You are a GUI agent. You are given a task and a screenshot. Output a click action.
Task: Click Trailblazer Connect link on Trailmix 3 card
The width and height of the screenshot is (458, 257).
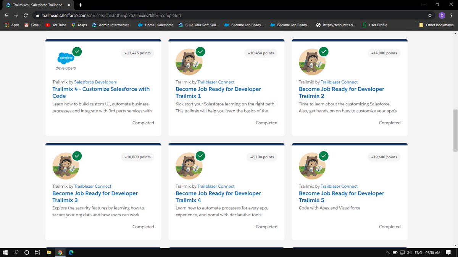pyautogui.click(x=93, y=186)
